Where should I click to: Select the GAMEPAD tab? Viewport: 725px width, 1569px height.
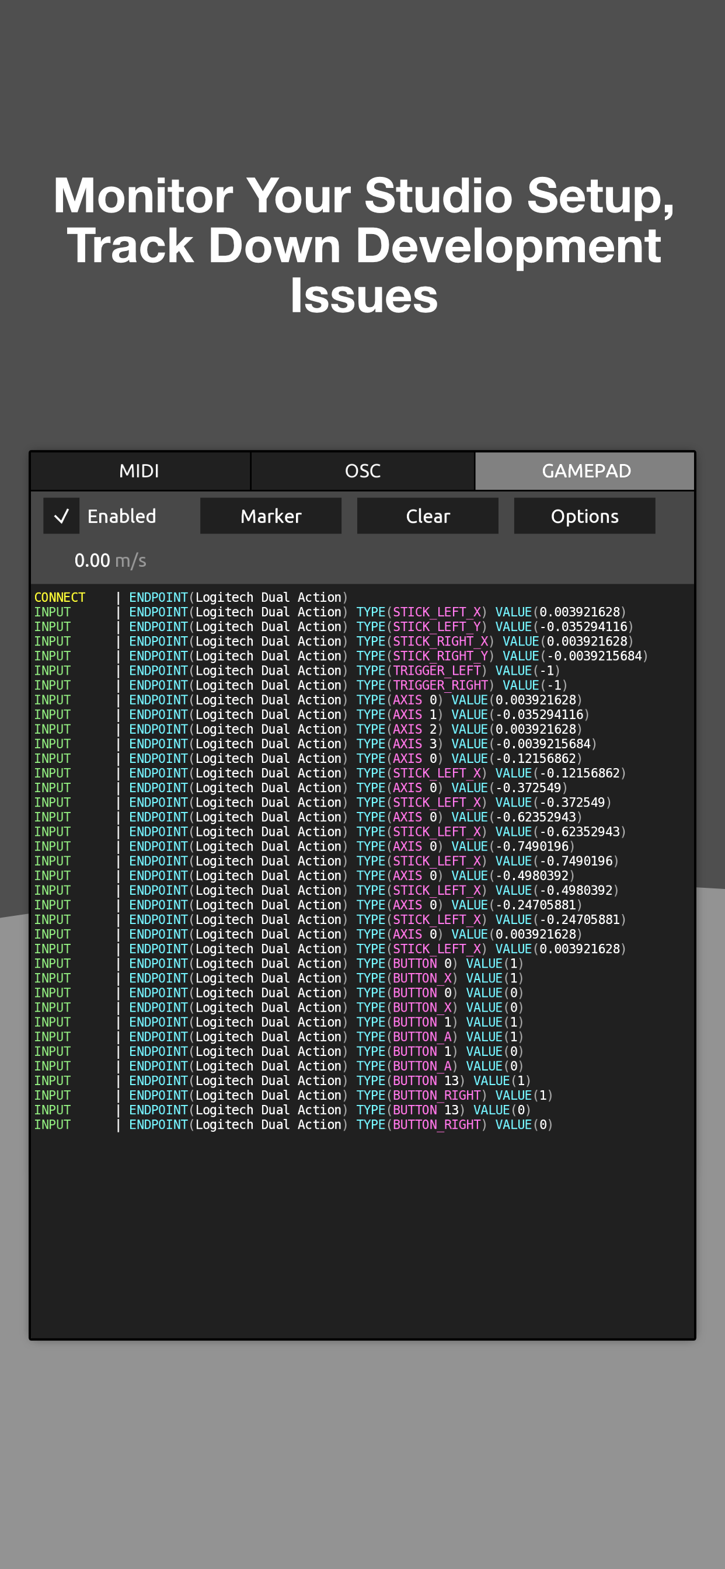[x=585, y=471]
